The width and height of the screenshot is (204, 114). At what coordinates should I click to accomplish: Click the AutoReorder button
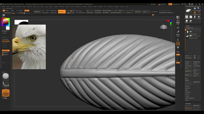click(x=196, y=62)
